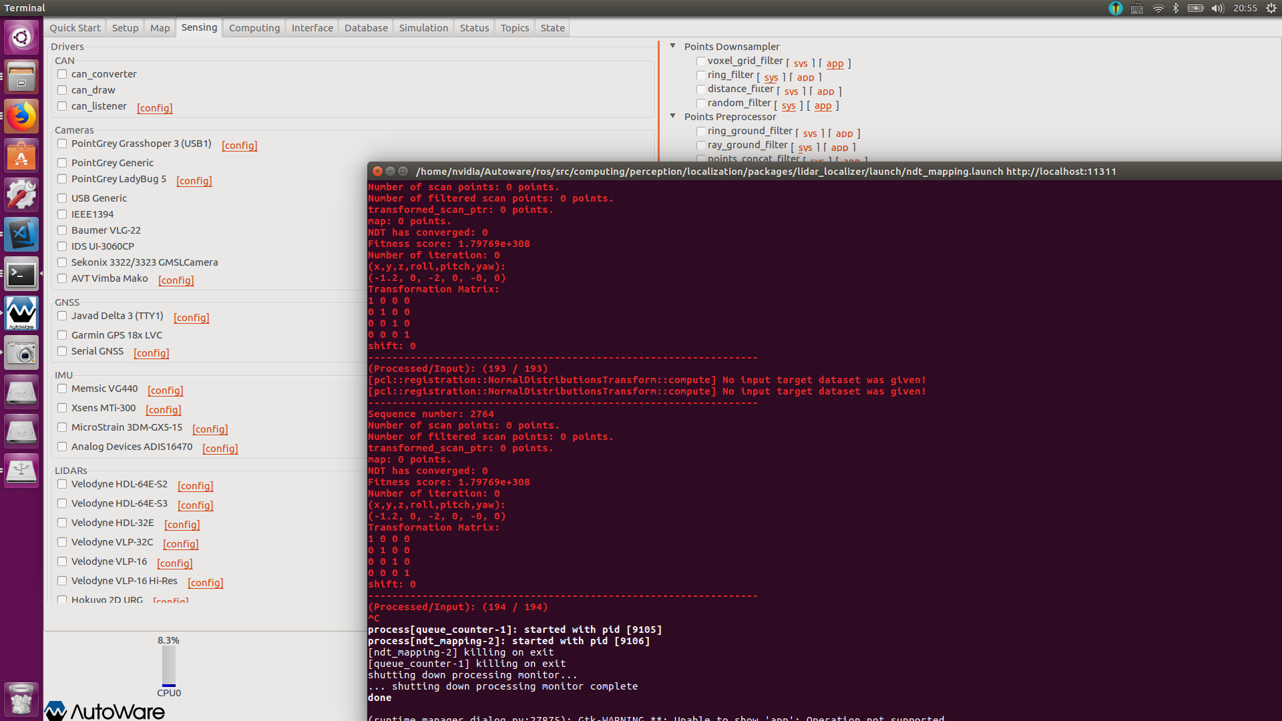
Task: Collapse the Points Downsampler section
Action: point(672,46)
